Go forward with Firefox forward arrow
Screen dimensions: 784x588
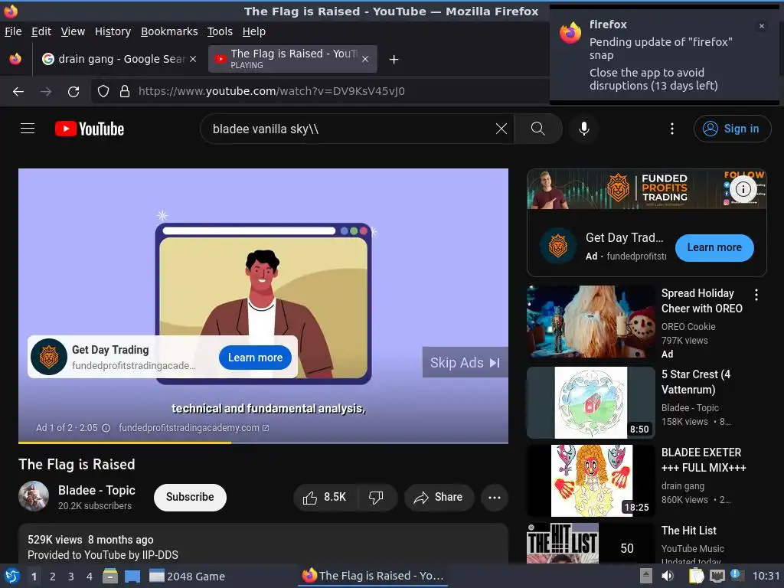point(46,92)
